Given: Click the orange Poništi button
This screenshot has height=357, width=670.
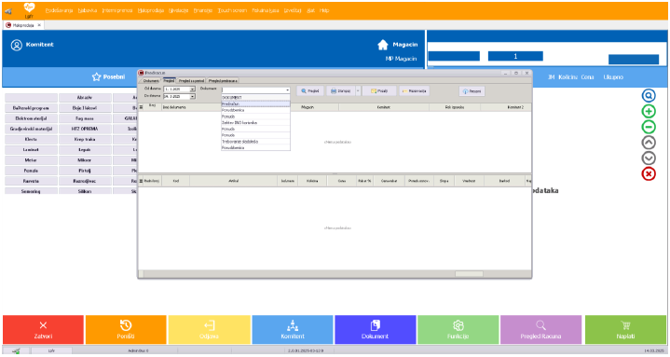Looking at the screenshot, I should (126, 330).
